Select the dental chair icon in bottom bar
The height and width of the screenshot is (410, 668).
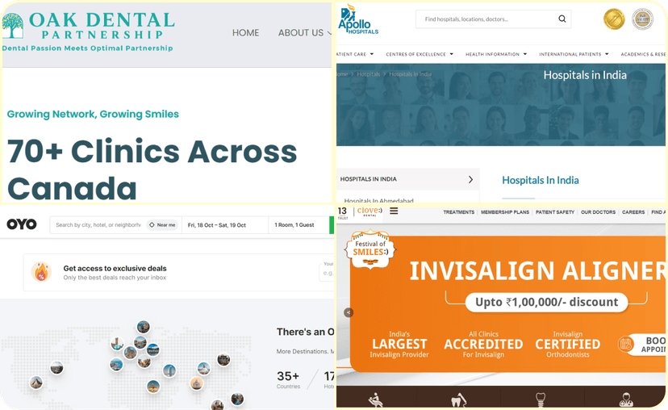(x=375, y=400)
